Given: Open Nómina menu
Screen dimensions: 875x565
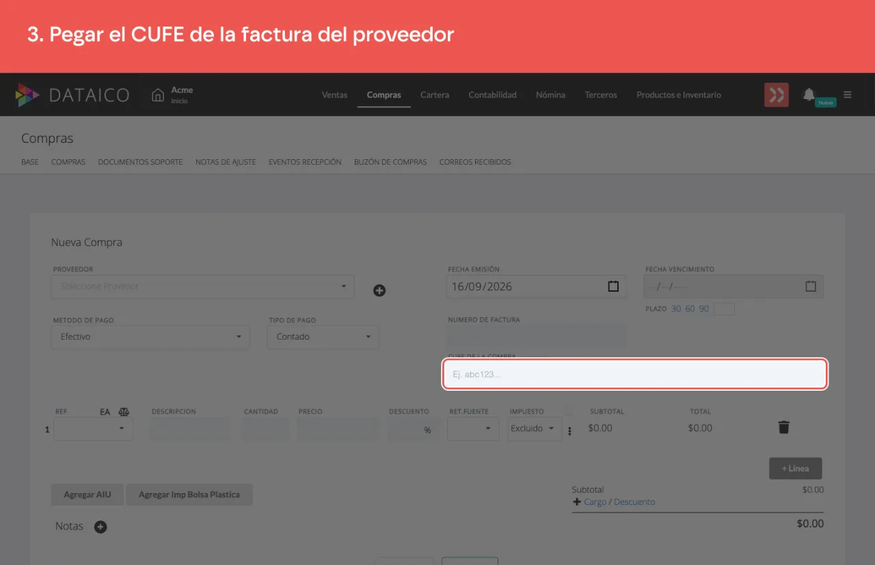Looking at the screenshot, I should pos(550,95).
